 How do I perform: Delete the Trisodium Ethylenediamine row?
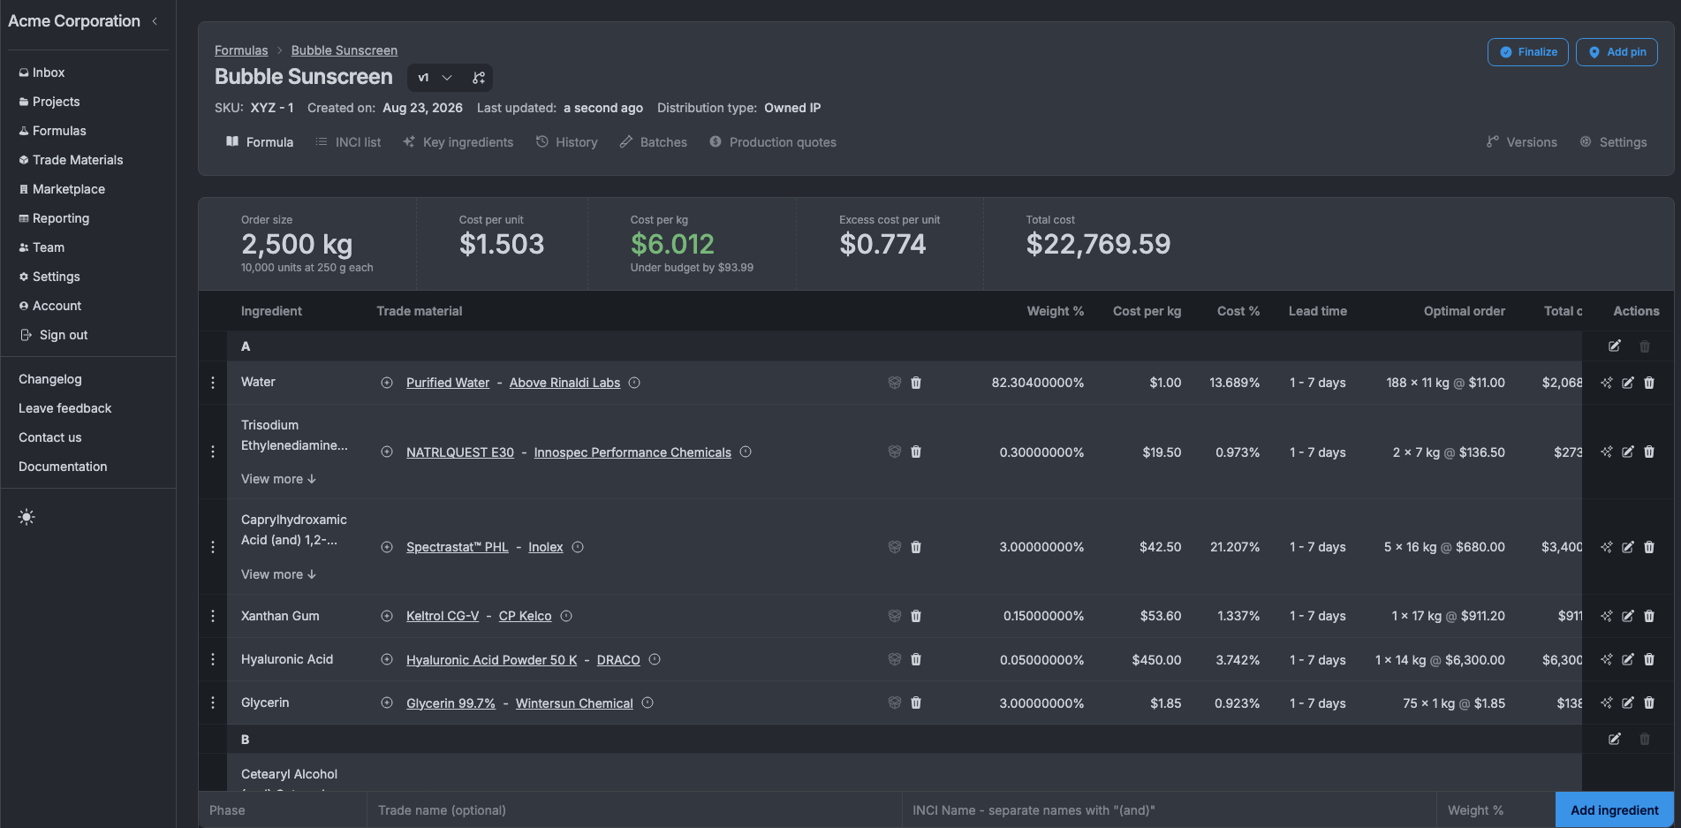(x=1649, y=452)
